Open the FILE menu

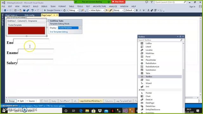pyautogui.click(x=3, y=6)
